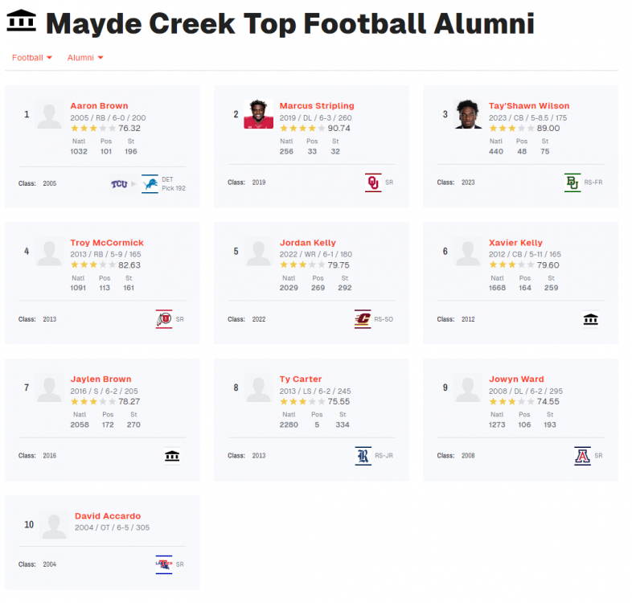Click the Central Michigan logo on Jordan Kelly's card

coord(363,319)
